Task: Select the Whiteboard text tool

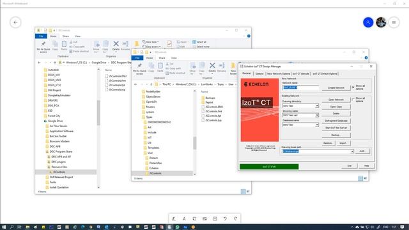Action: (x=184, y=218)
